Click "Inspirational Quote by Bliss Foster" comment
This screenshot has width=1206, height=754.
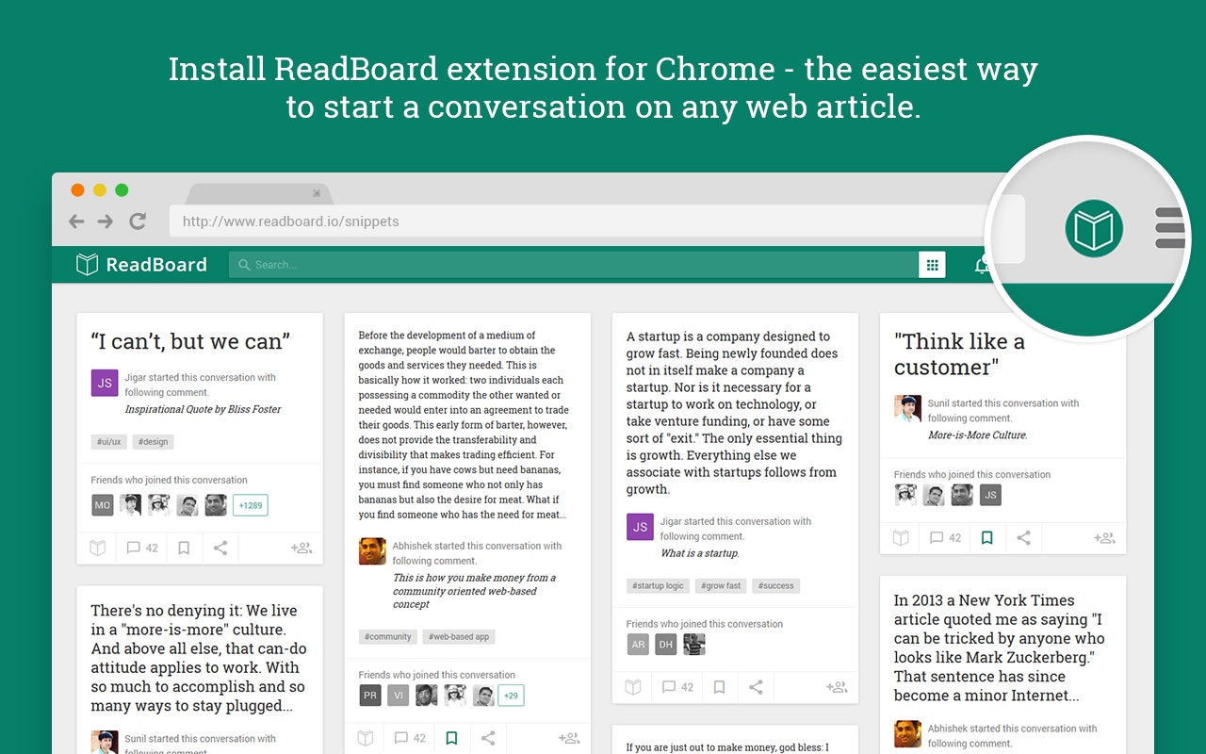pos(203,409)
